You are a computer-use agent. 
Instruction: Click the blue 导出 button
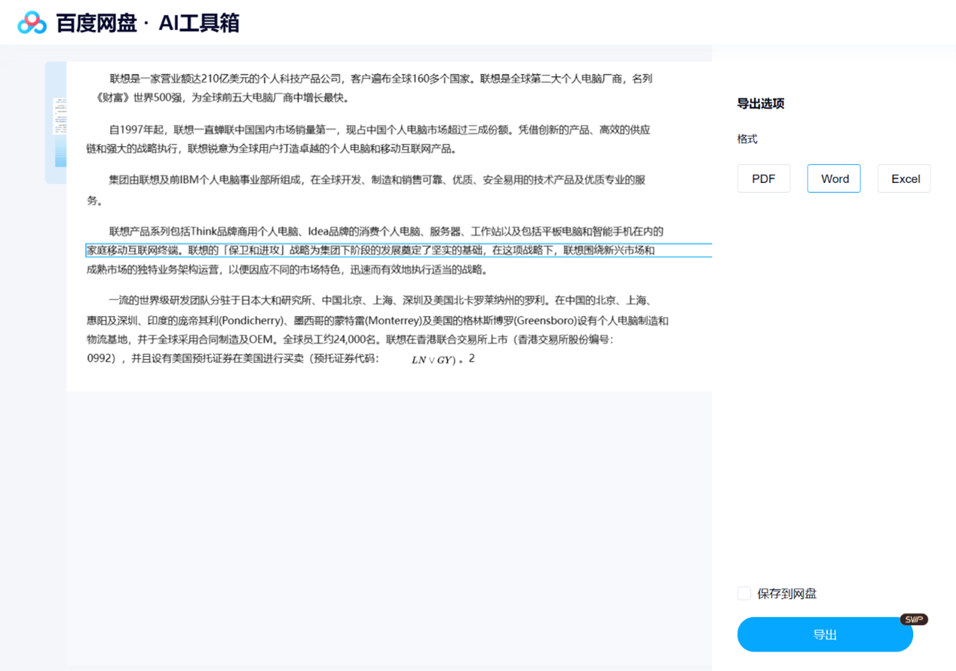(825, 635)
